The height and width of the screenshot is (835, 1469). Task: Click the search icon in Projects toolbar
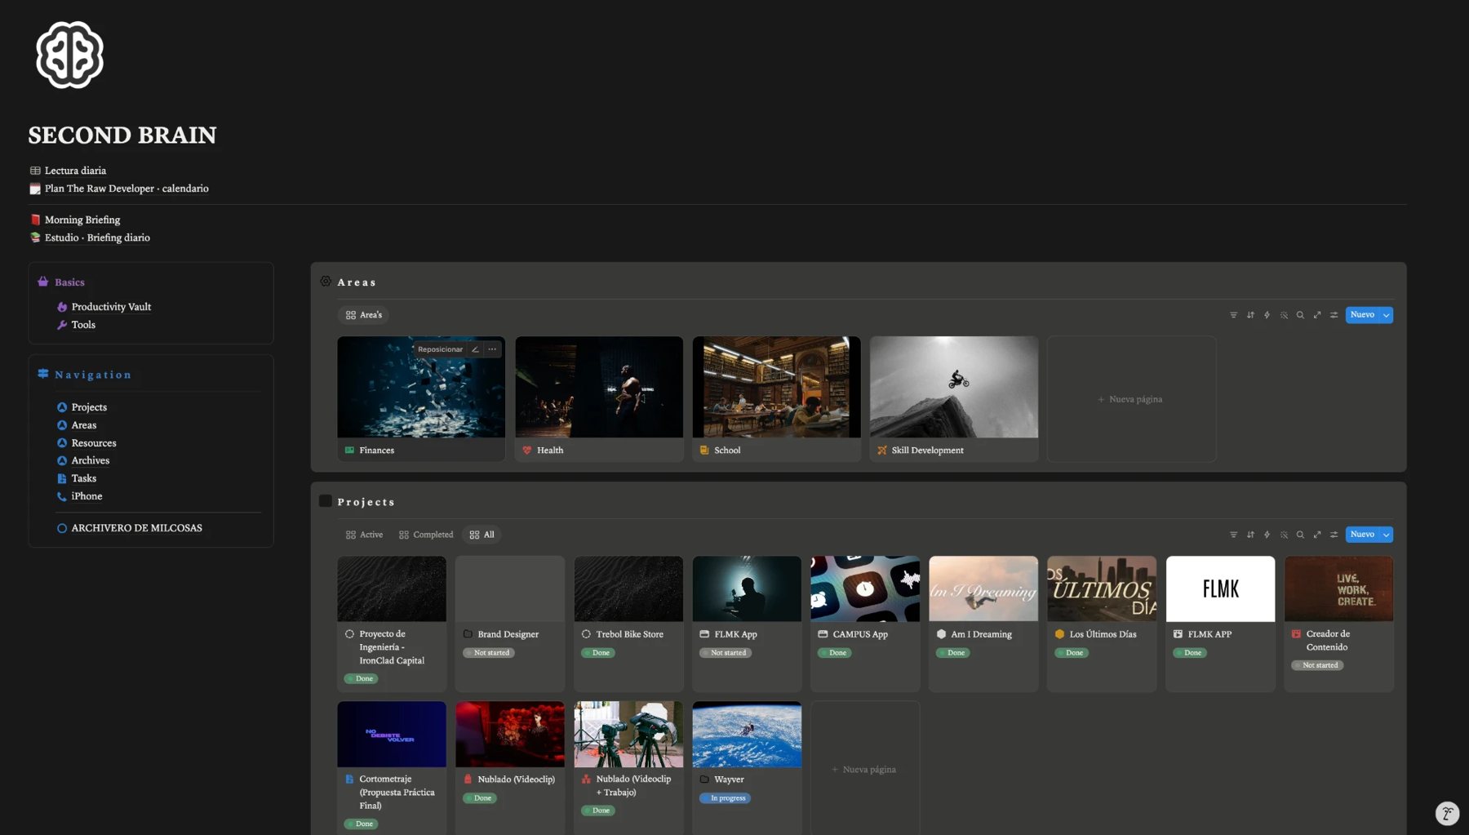[x=1300, y=535]
